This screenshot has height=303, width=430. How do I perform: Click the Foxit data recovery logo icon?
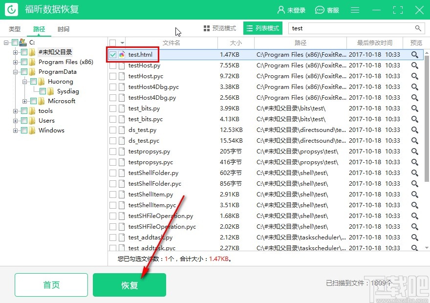point(12,10)
